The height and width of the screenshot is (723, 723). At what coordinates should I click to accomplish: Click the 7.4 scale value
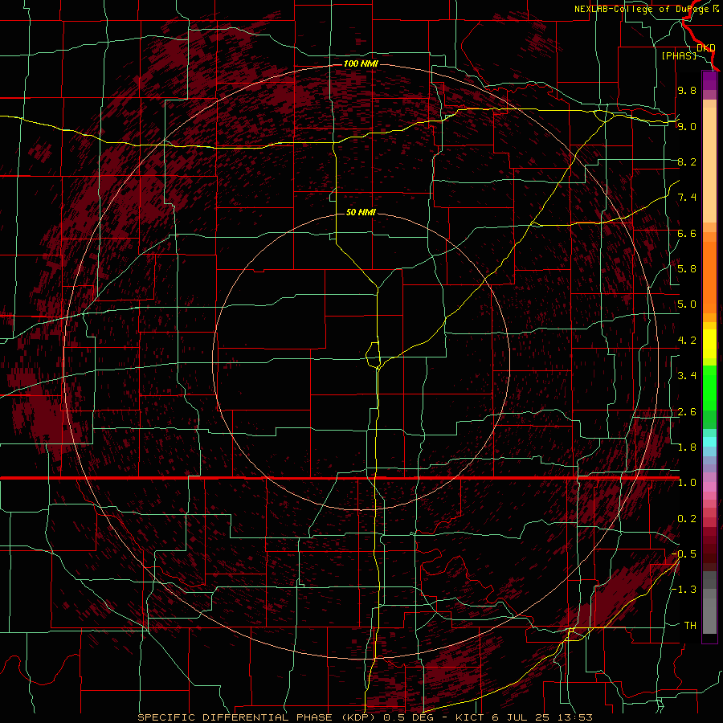tap(687, 198)
